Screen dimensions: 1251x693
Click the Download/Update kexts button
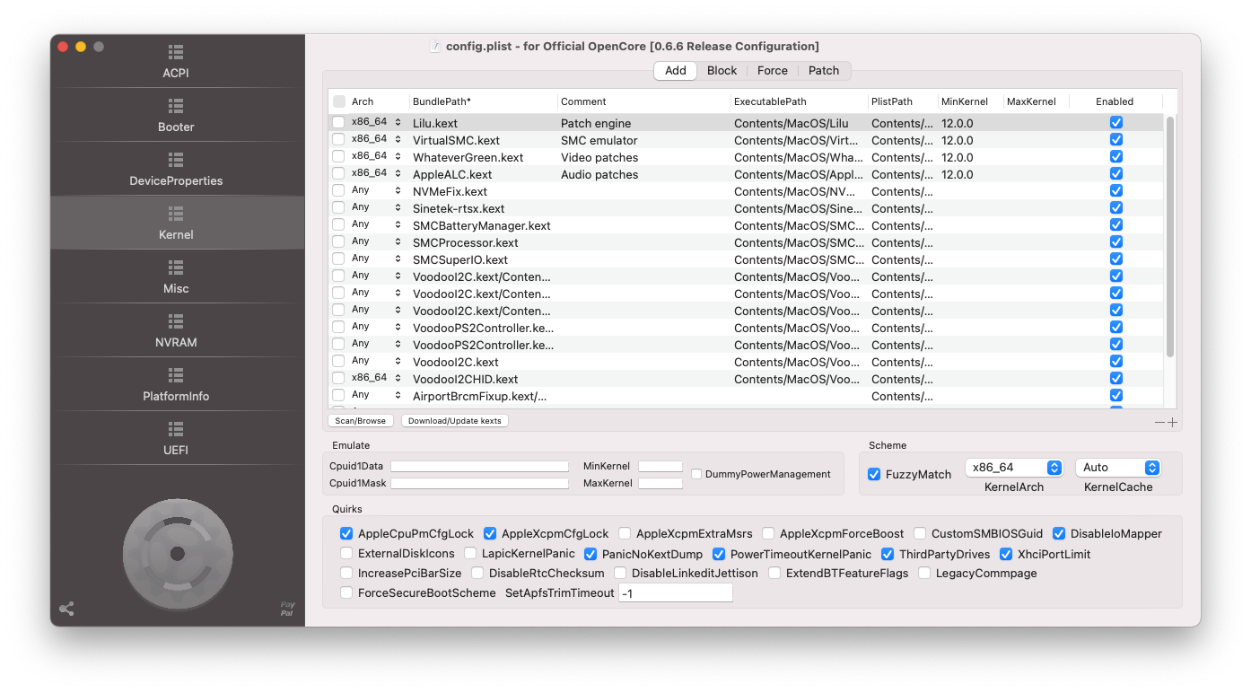pyautogui.click(x=455, y=421)
